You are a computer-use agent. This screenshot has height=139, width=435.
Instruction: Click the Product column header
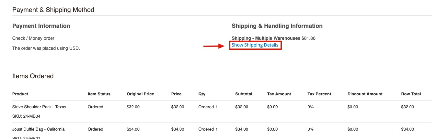point(20,94)
